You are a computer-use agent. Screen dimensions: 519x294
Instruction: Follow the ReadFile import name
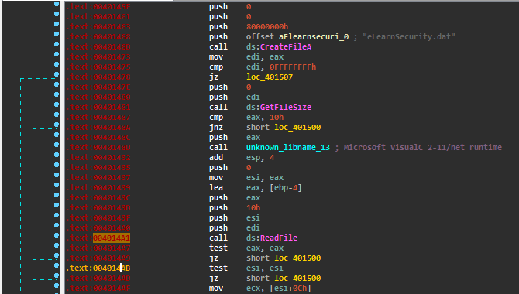click(x=279, y=238)
